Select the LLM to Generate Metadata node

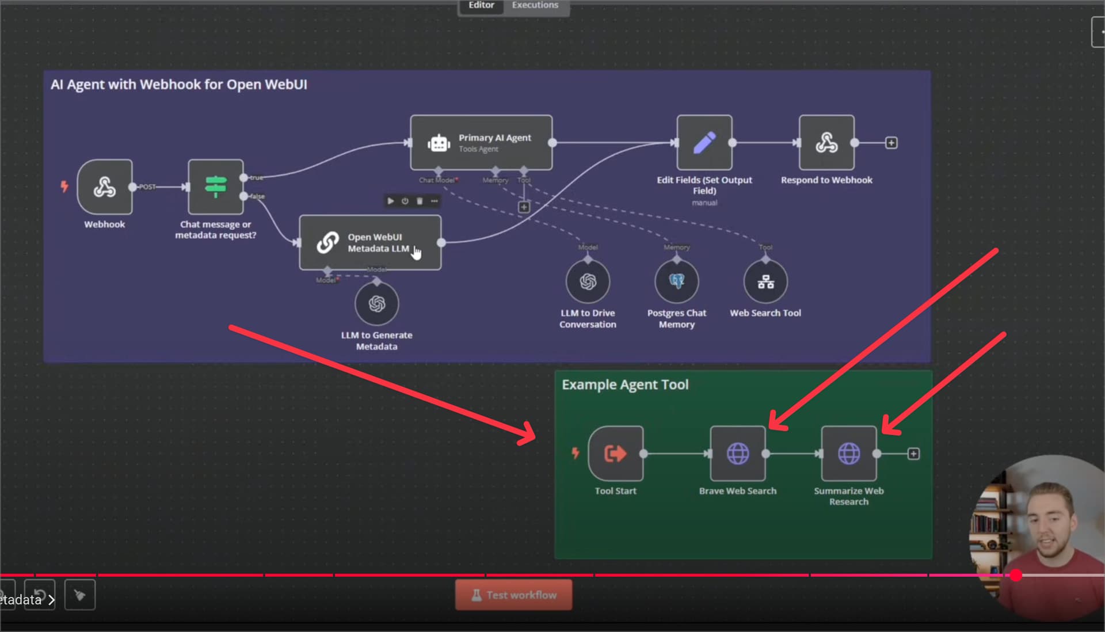(376, 304)
